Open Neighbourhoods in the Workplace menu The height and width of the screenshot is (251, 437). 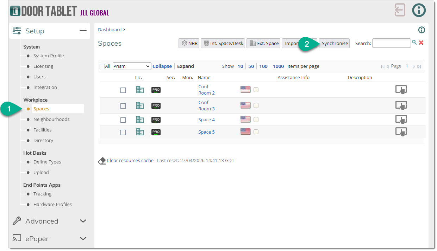[x=51, y=119]
